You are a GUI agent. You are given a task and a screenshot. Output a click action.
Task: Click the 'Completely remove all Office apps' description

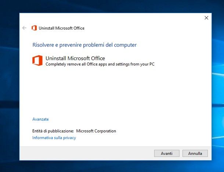click(100, 64)
